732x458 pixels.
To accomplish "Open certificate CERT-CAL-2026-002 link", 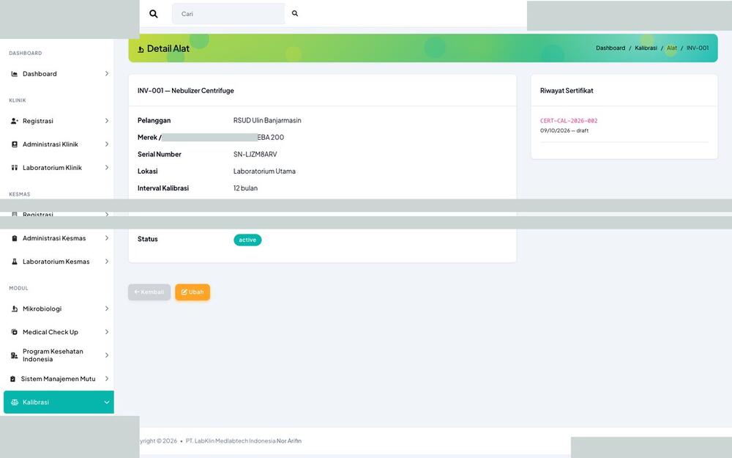I will (569, 121).
